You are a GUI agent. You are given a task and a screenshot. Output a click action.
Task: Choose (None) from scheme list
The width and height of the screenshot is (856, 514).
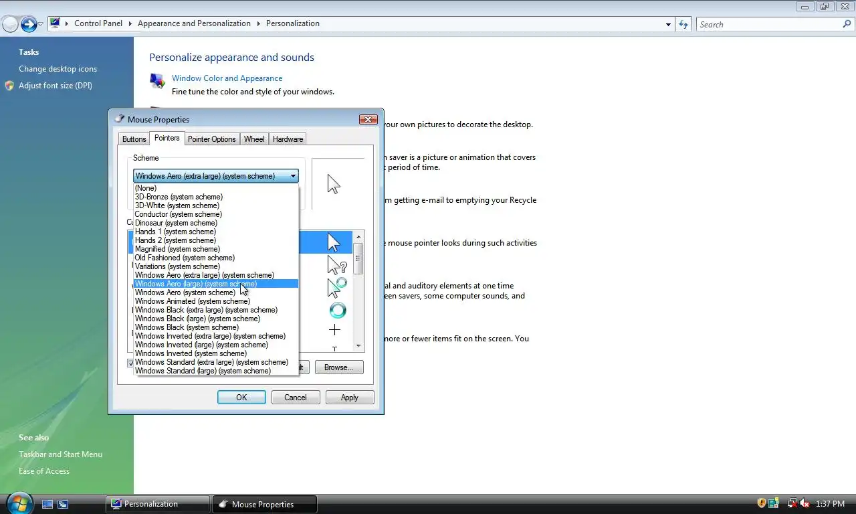(216, 188)
